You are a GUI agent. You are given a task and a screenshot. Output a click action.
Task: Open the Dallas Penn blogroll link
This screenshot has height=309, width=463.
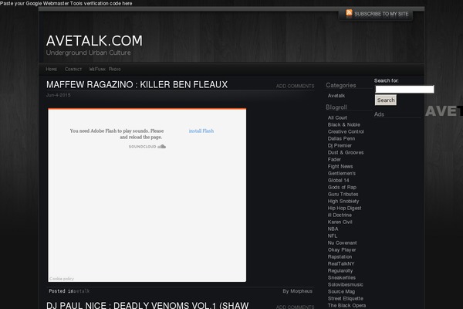[x=341, y=139]
